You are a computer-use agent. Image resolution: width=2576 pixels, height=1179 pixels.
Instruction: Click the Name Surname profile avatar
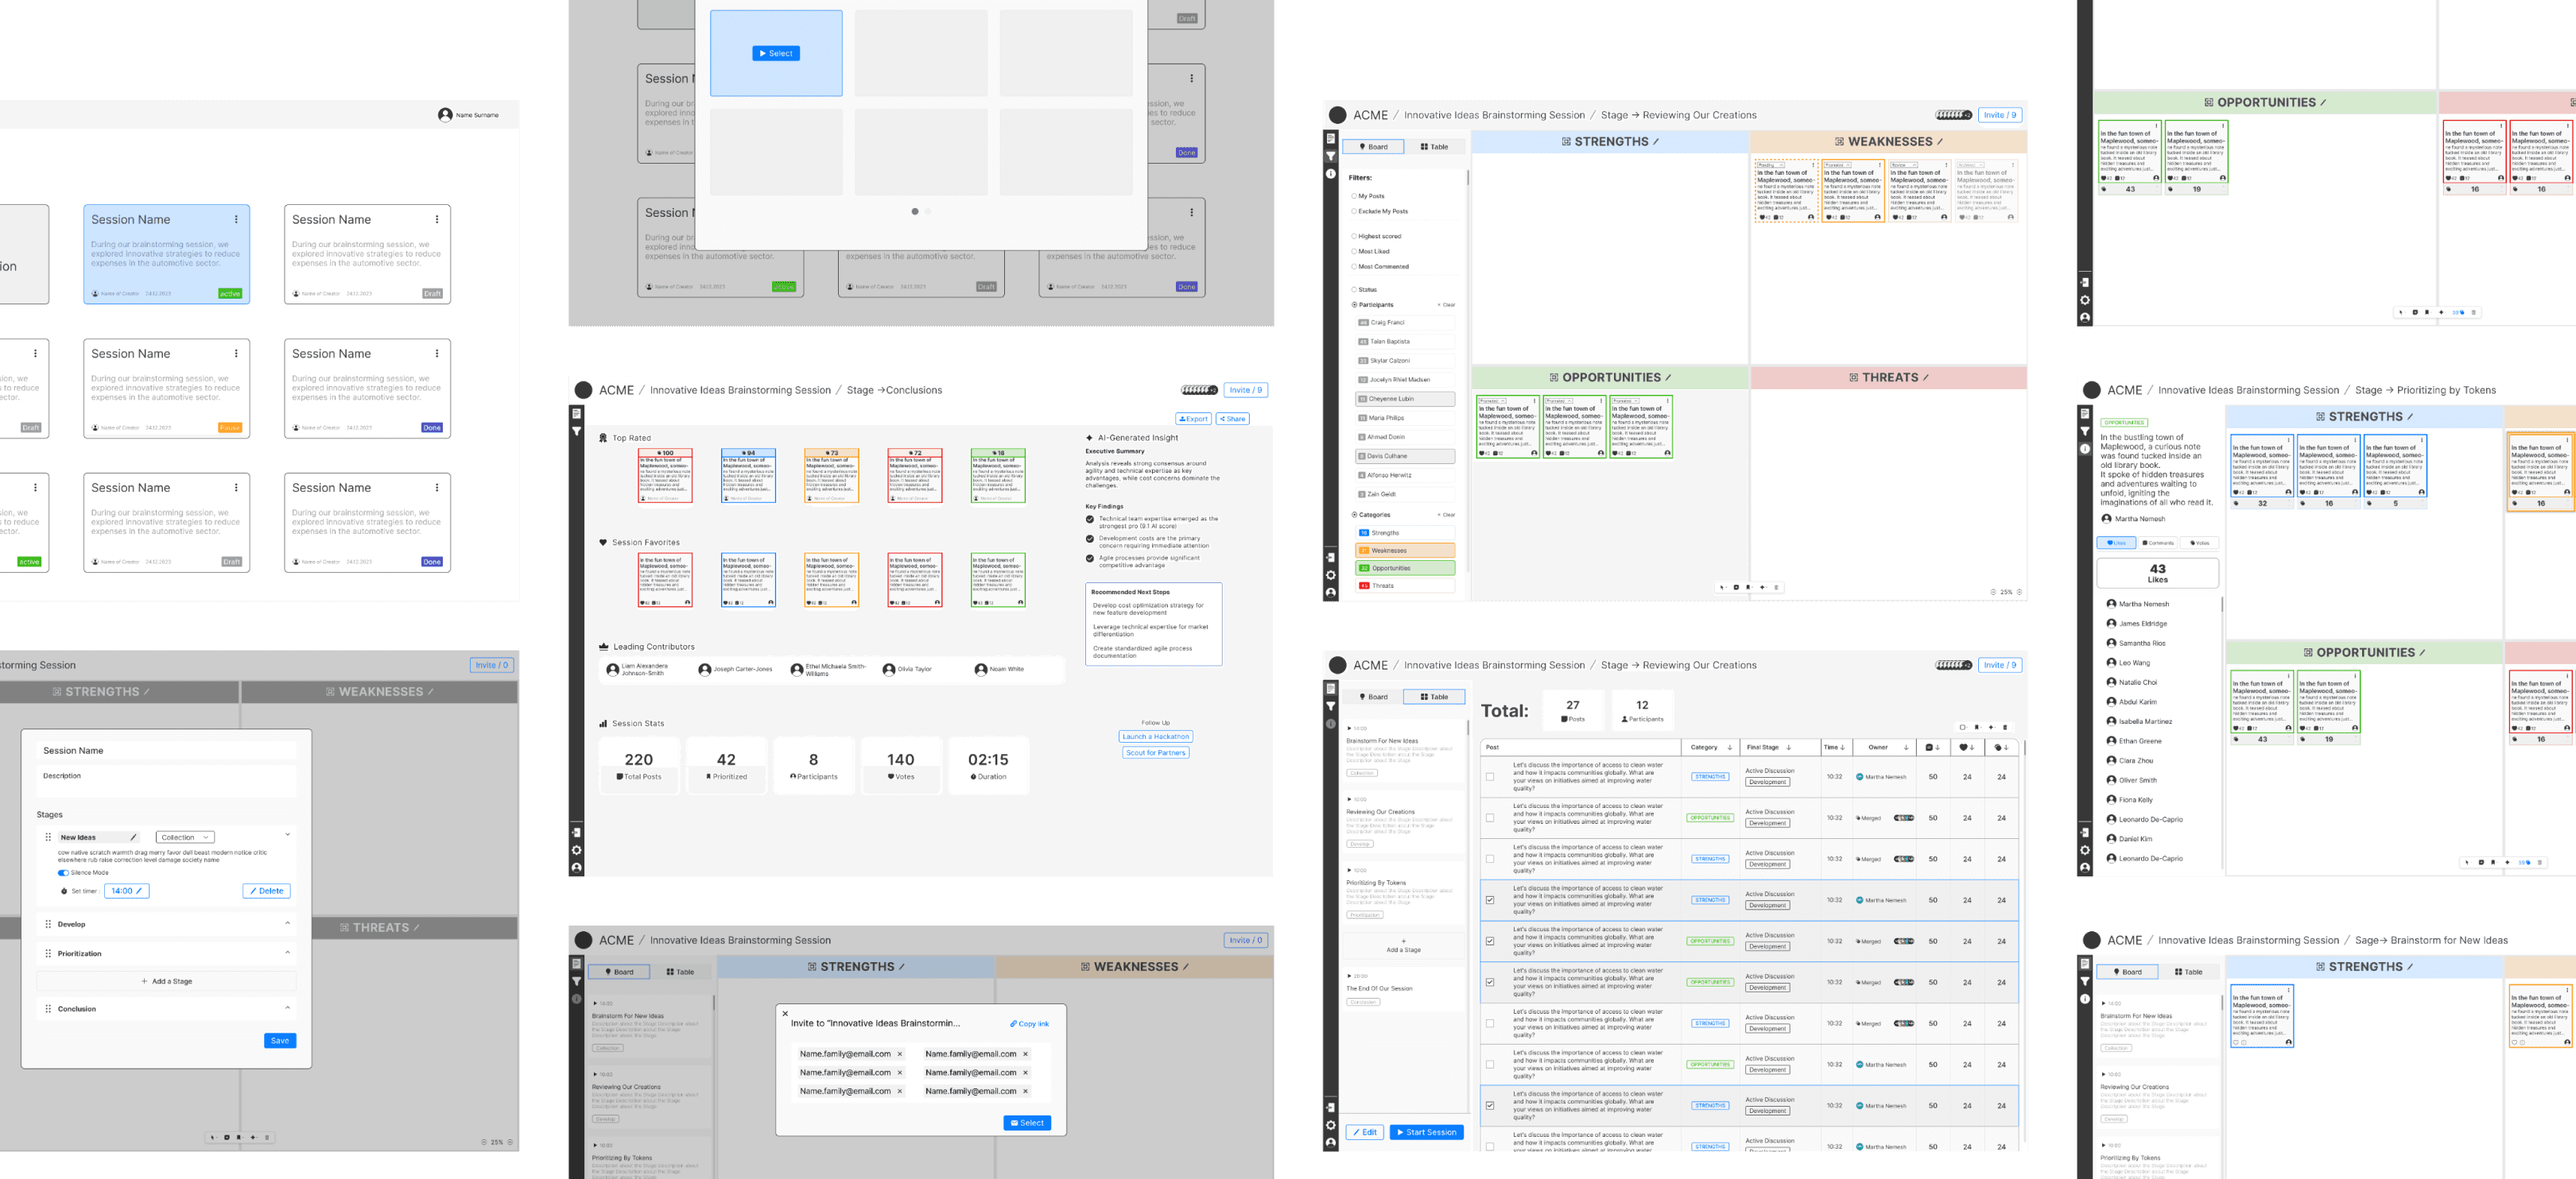click(445, 115)
